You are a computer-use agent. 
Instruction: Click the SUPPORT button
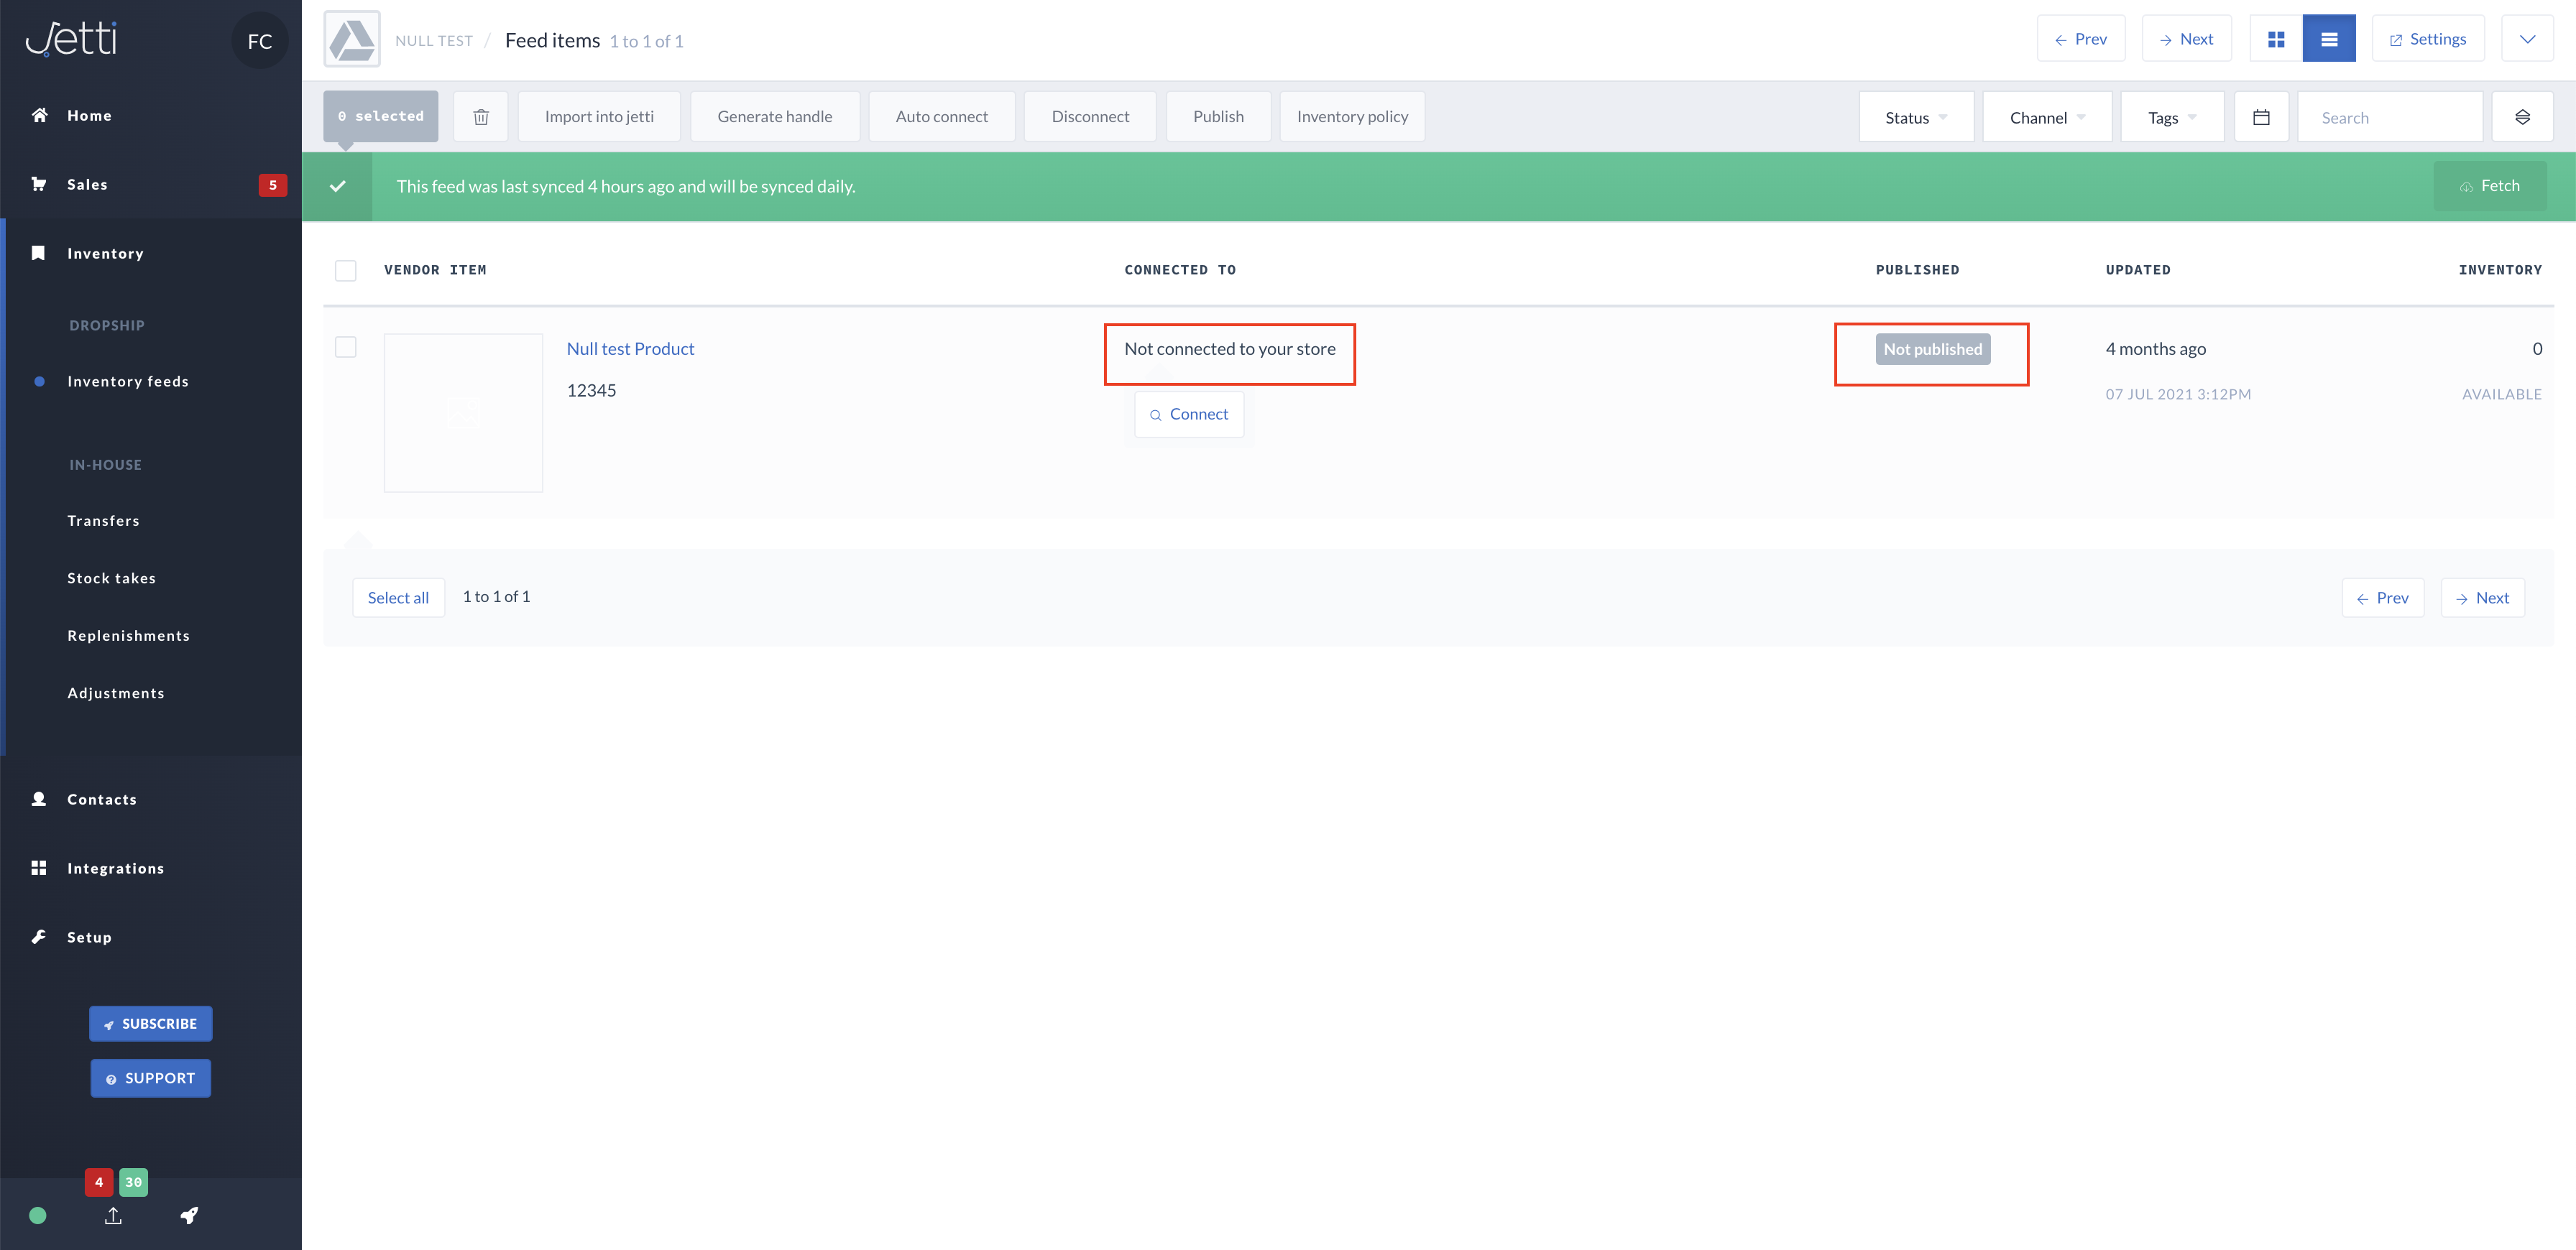pyautogui.click(x=151, y=1078)
